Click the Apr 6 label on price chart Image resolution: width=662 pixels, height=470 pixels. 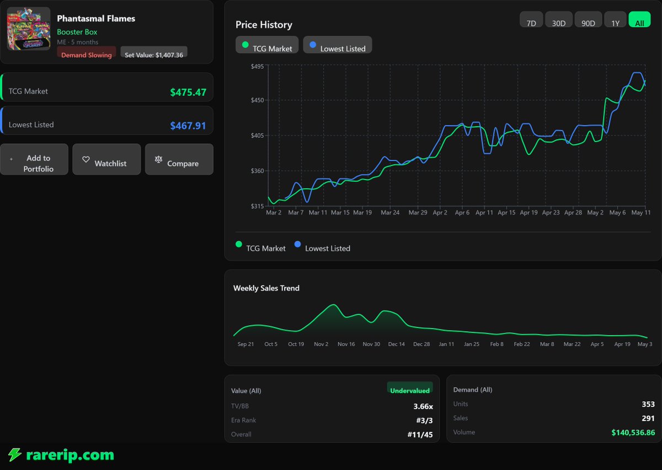coord(462,212)
